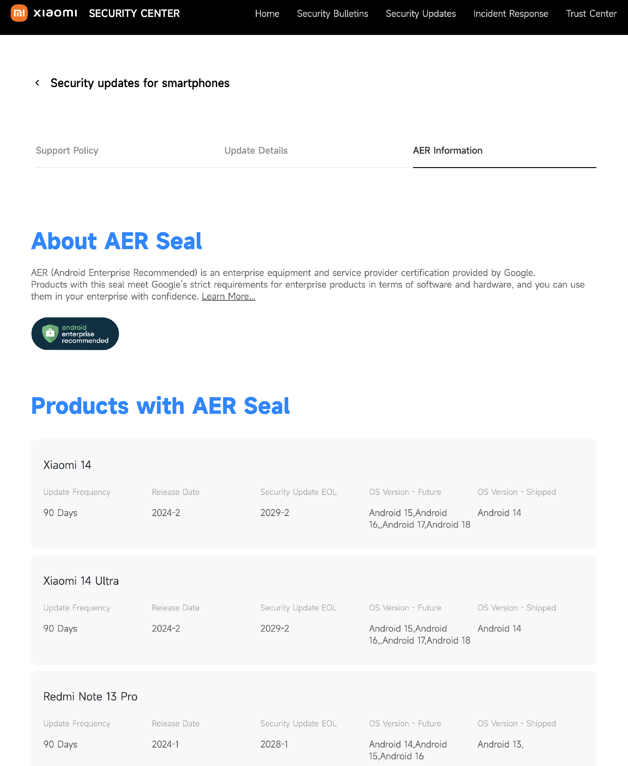Image resolution: width=628 pixels, height=766 pixels.
Task: Select the AER Information tab
Action: (447, 151)
